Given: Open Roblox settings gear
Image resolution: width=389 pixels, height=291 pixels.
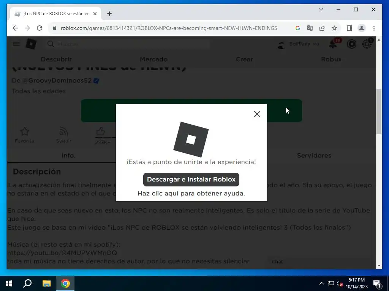Looking at the screenshot, I should [x=367, y=44].
